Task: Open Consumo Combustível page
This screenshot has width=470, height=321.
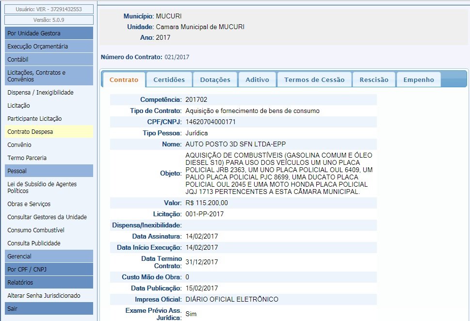Action: tap(36, 230)
